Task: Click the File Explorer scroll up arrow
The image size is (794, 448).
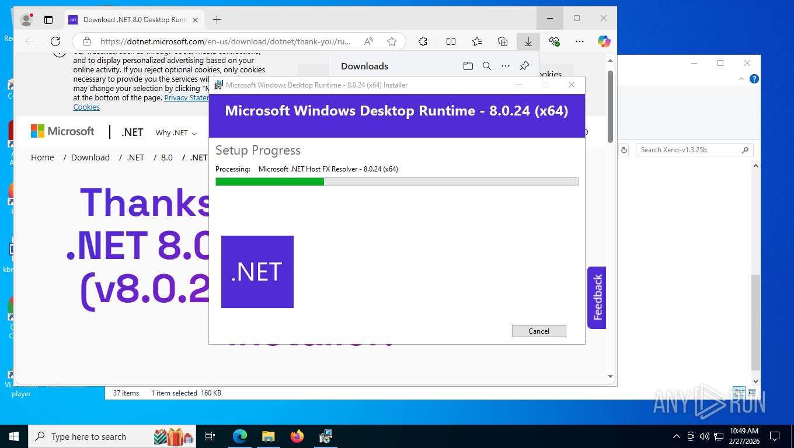Action: pyautogui.click(x=755, y=166)
